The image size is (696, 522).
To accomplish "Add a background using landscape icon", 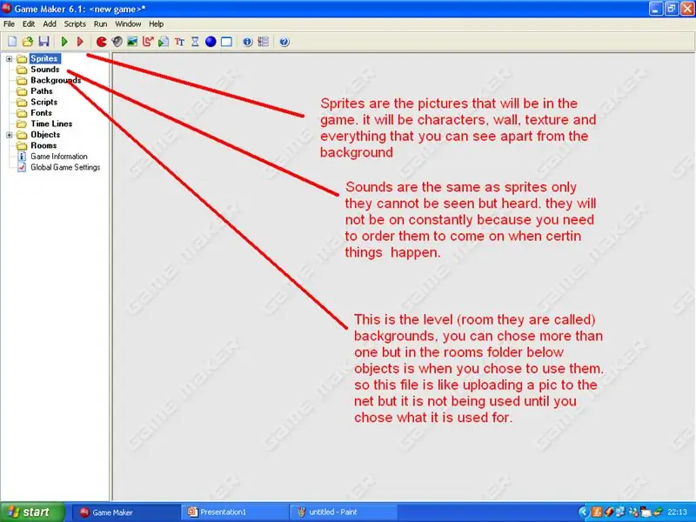I will point(132,42).
